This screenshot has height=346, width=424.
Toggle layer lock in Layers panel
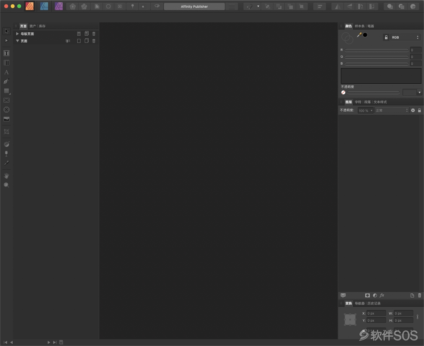[419, 110]
